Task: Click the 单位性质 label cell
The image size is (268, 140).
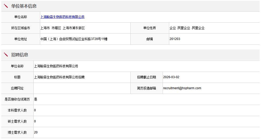Action: click(x=150, y=28)
